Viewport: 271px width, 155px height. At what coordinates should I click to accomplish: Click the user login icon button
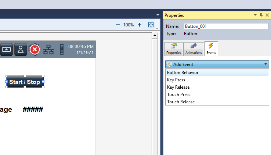pos(21,49)
